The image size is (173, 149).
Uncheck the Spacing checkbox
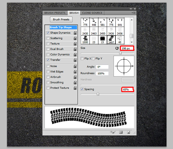pyautogui.click(x=82, y=89)
